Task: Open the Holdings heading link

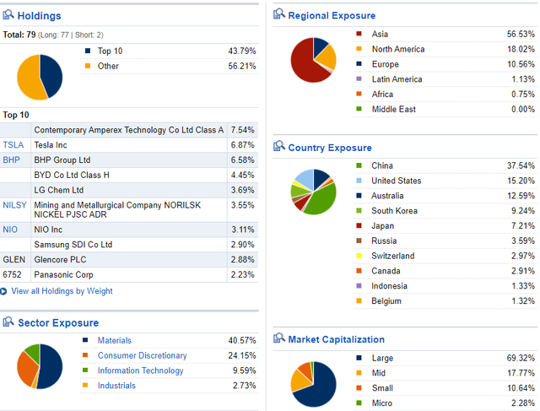Action: [40, 16]
